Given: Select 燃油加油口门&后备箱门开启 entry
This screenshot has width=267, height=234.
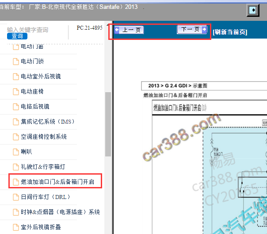Looking at the screenshot, I should (57, 182).
